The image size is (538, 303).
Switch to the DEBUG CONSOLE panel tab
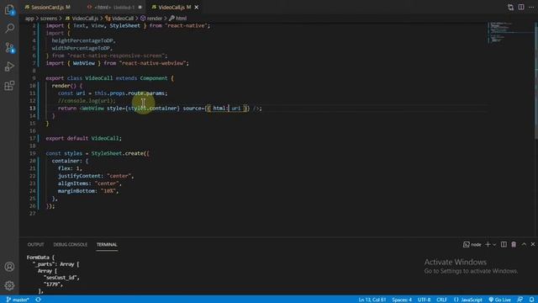tap(71, 245)
